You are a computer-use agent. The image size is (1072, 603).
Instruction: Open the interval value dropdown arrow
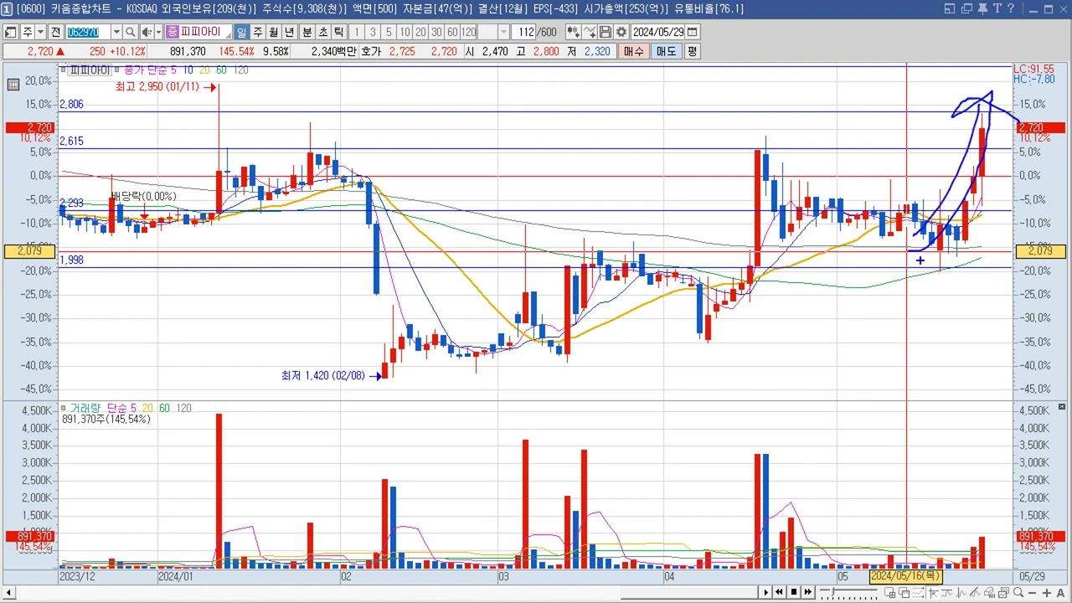coord(504,32)
